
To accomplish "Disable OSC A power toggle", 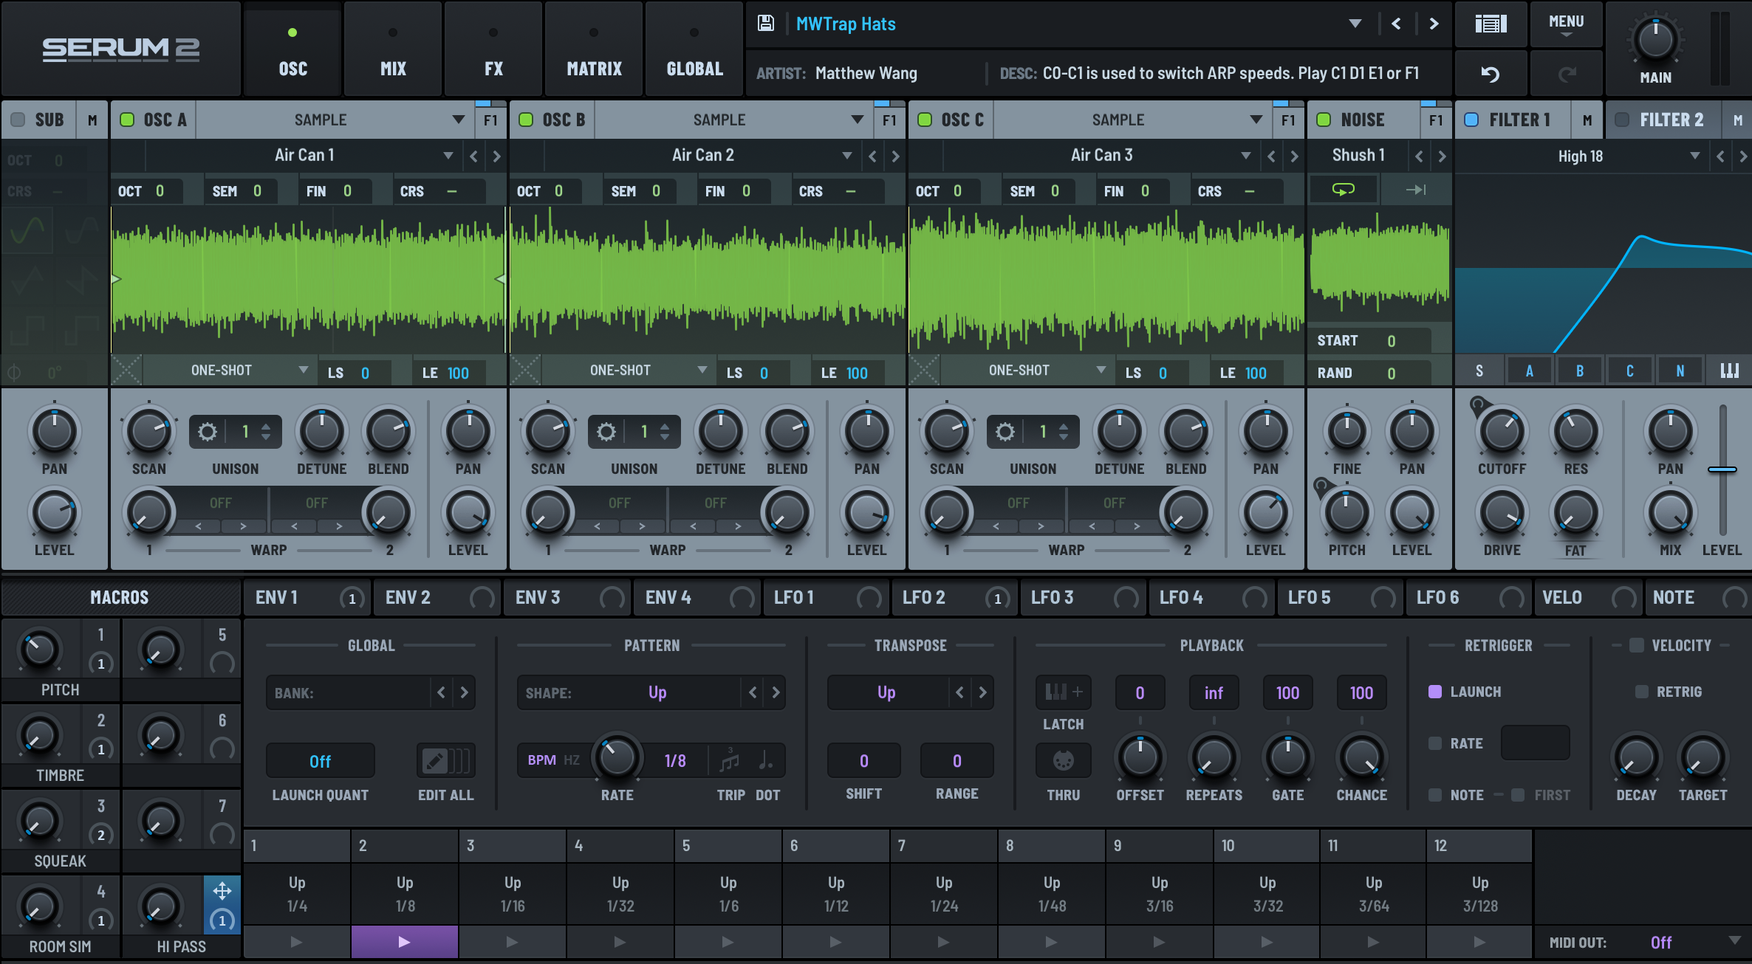I will tap(127, 120).
